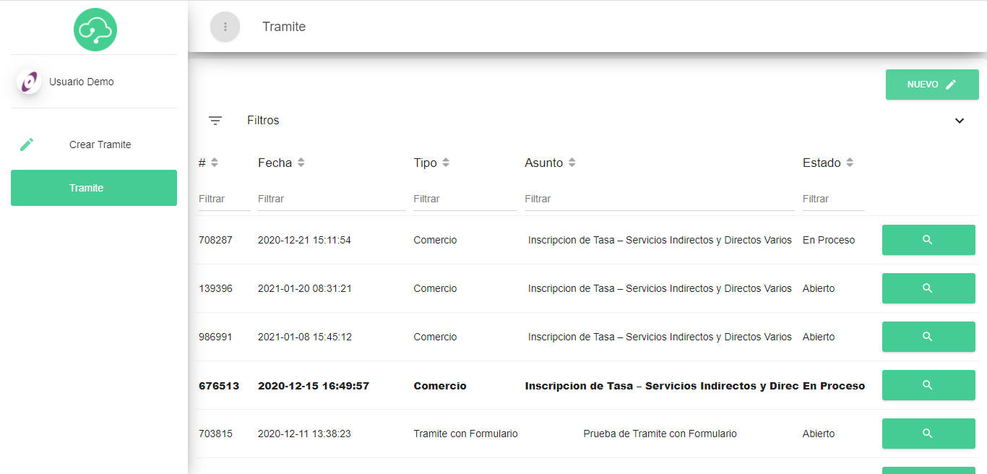Screen dimensions: 987x474
Task: Expand the Filtros panel chevron
Action: click(959, 121)
